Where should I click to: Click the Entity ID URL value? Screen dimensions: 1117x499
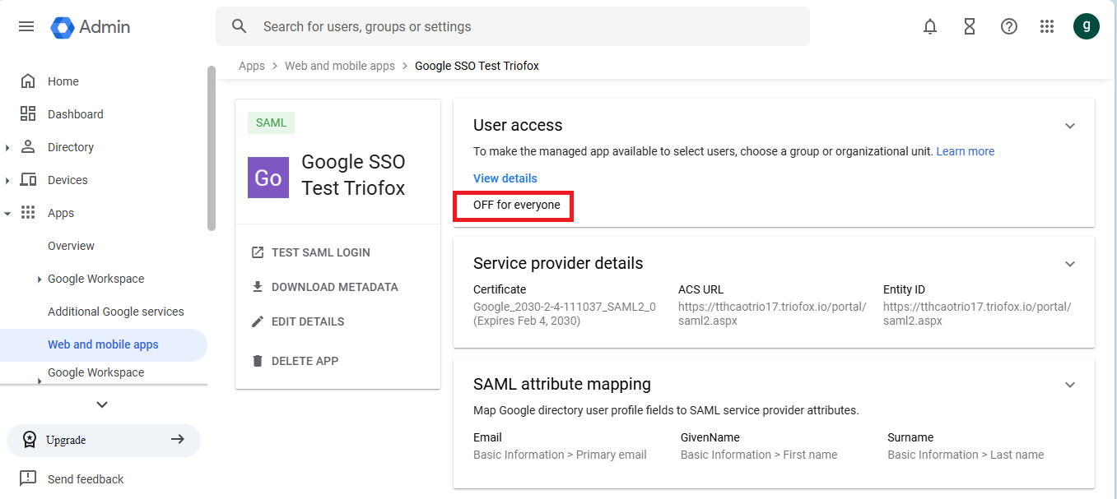[x=977, y=313]
